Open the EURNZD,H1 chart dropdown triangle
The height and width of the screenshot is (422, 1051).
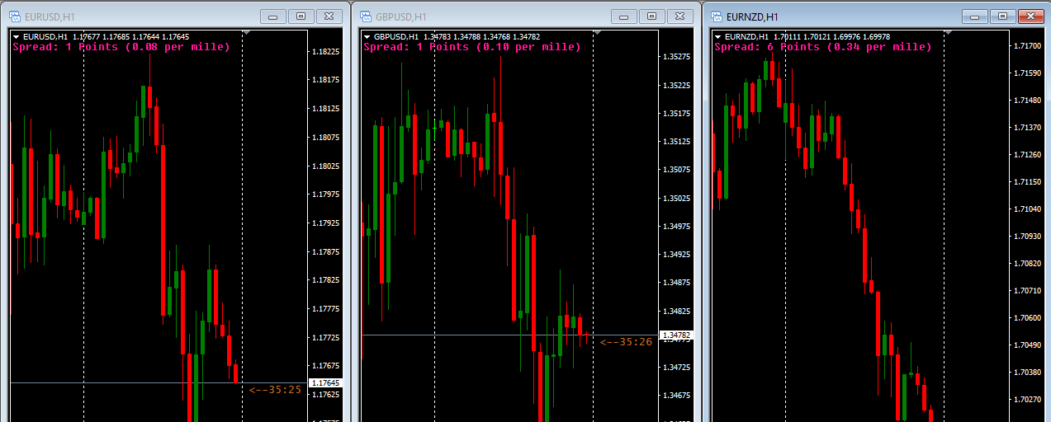coord(717,37)
